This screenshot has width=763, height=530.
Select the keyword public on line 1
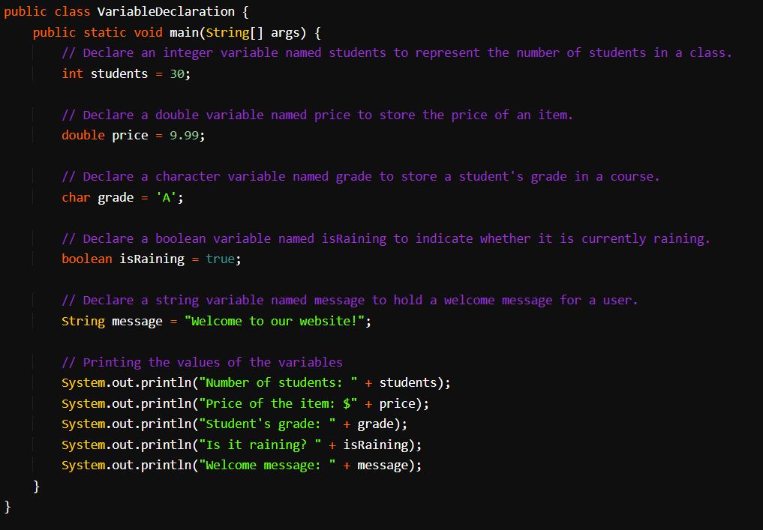(x=26, y=11)
